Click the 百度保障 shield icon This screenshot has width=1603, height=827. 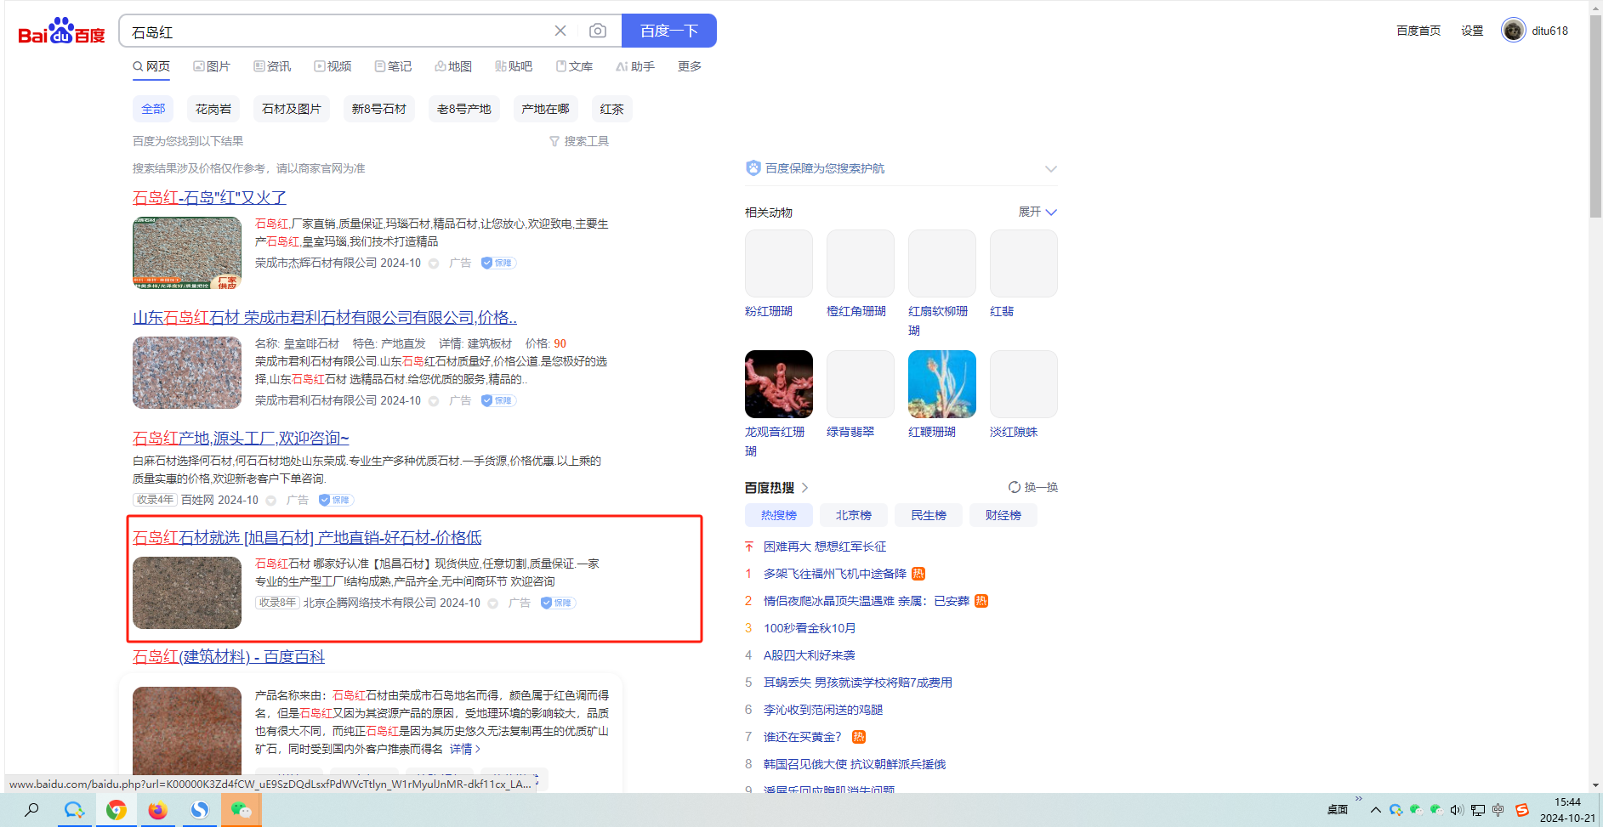[x=753, y=167]
